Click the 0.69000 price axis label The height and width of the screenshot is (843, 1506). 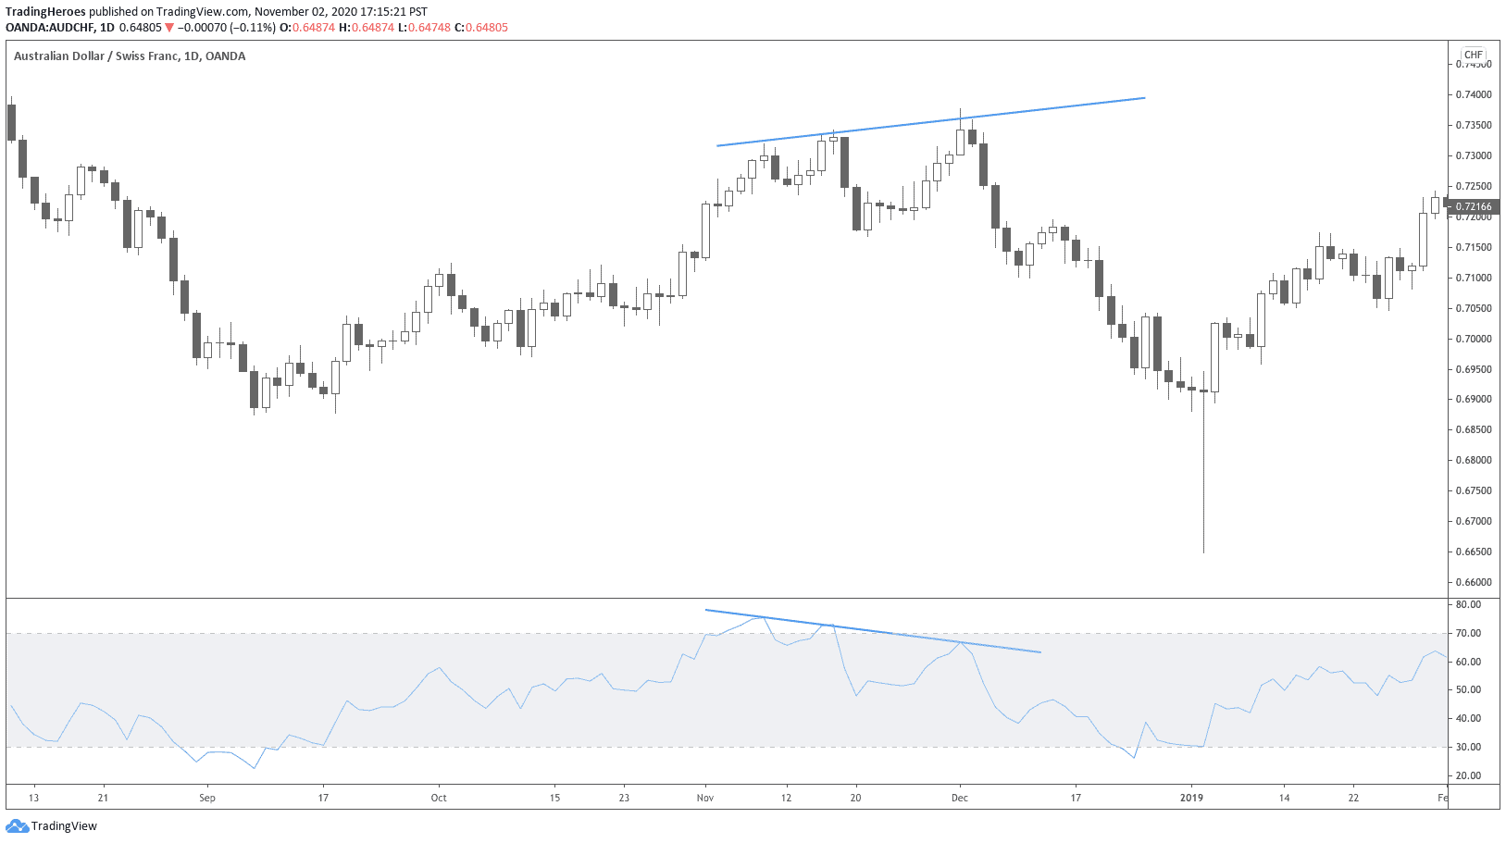(1474, 399)
